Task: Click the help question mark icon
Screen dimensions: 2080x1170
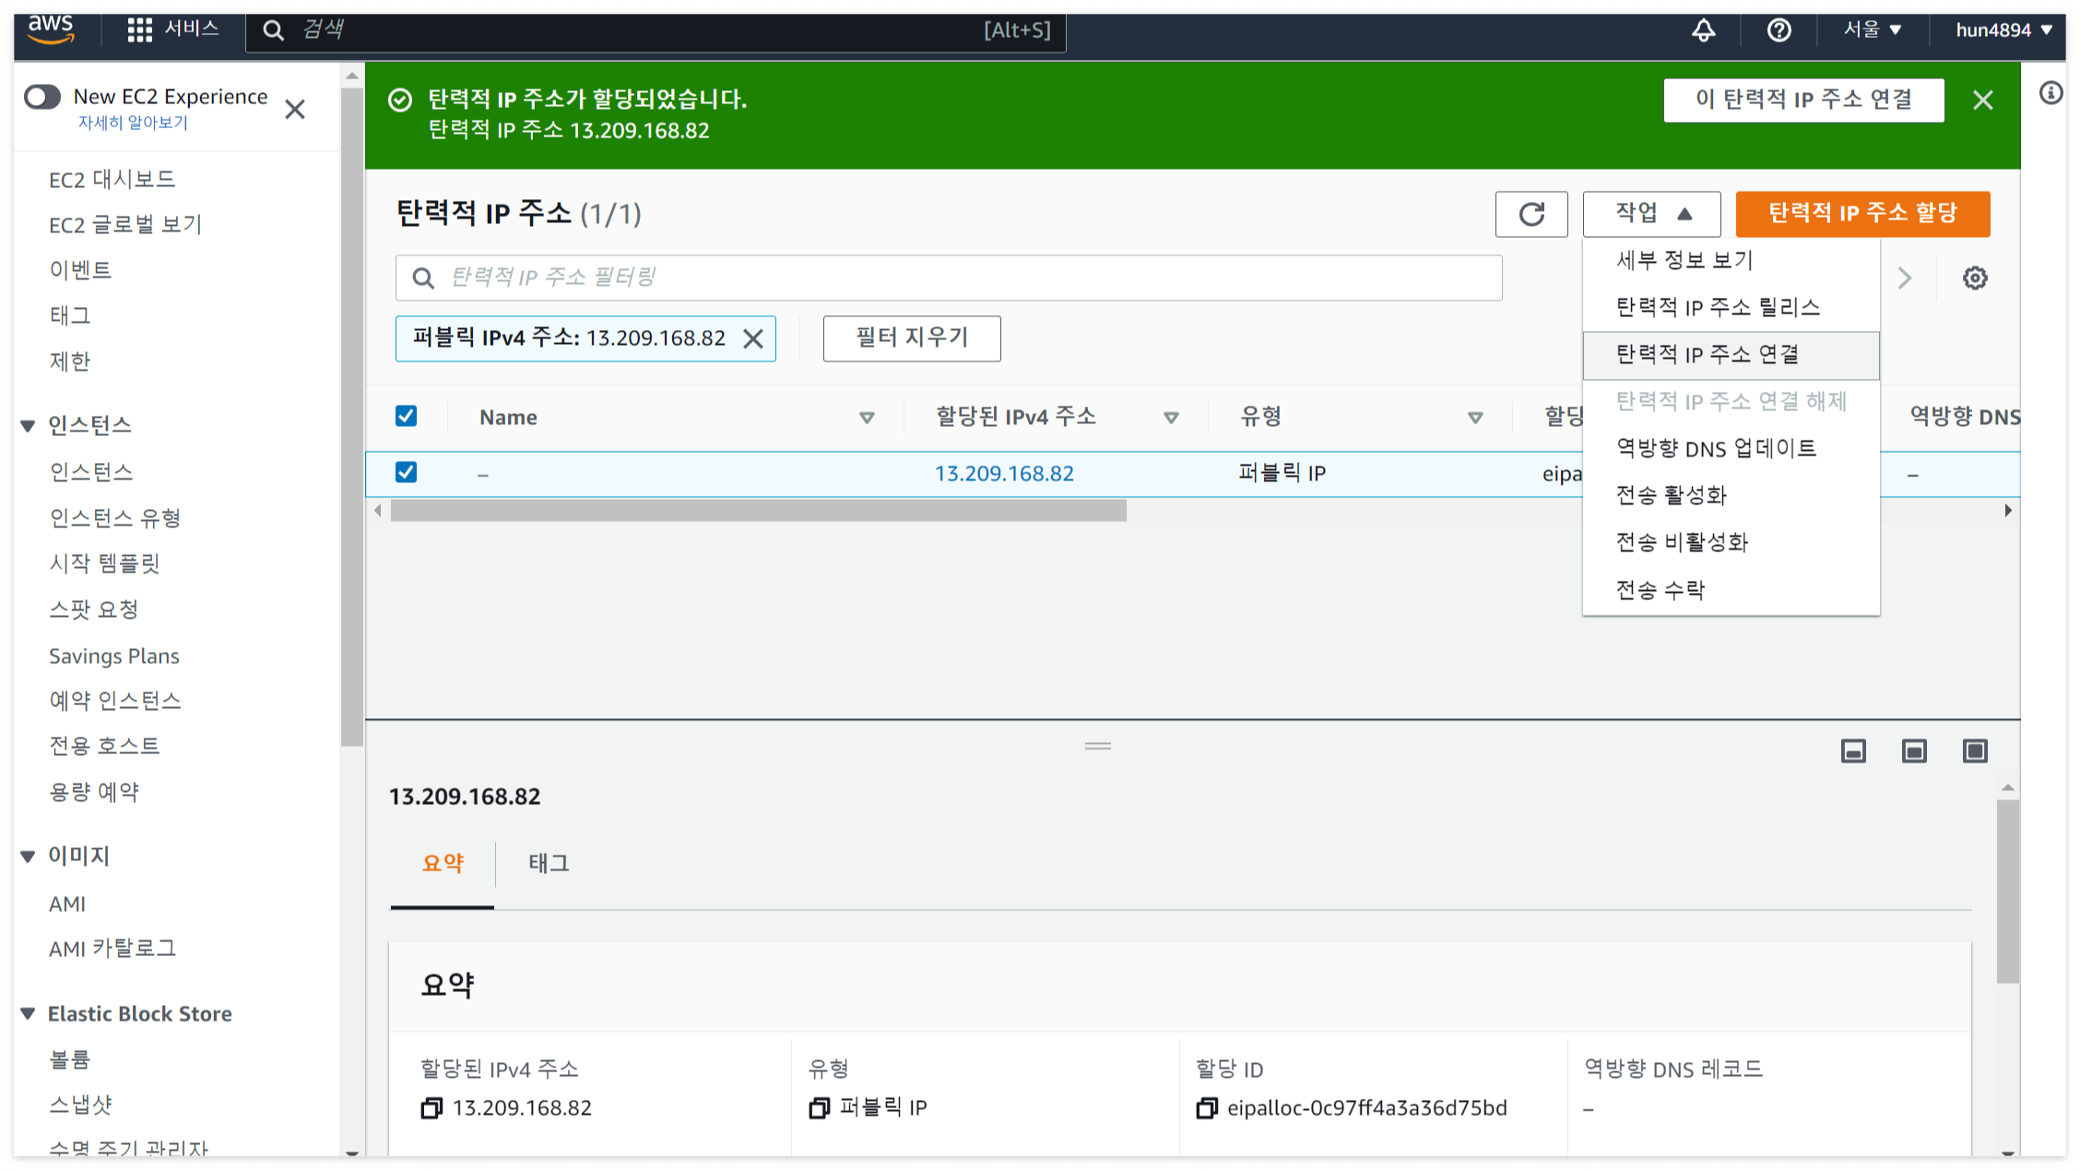Action: 1779,30
